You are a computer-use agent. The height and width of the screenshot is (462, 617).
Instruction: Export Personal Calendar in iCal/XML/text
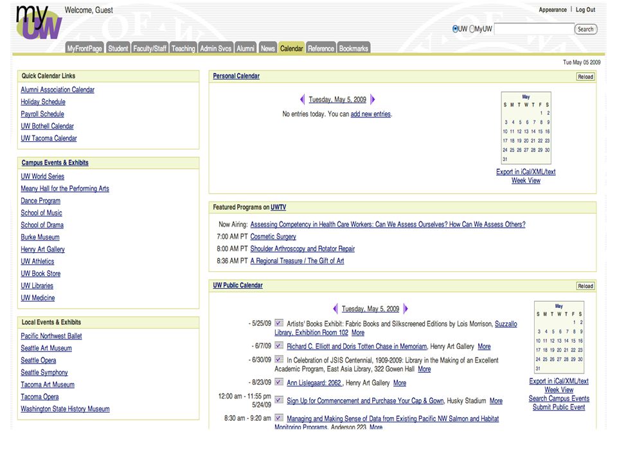(526, 172)
